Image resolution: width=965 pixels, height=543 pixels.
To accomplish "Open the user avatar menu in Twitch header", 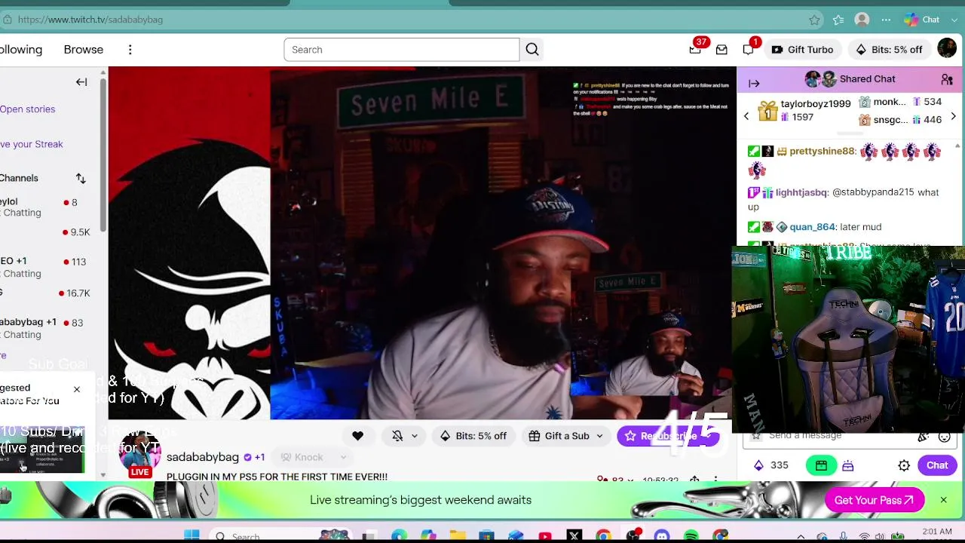I will coord(947,49).
